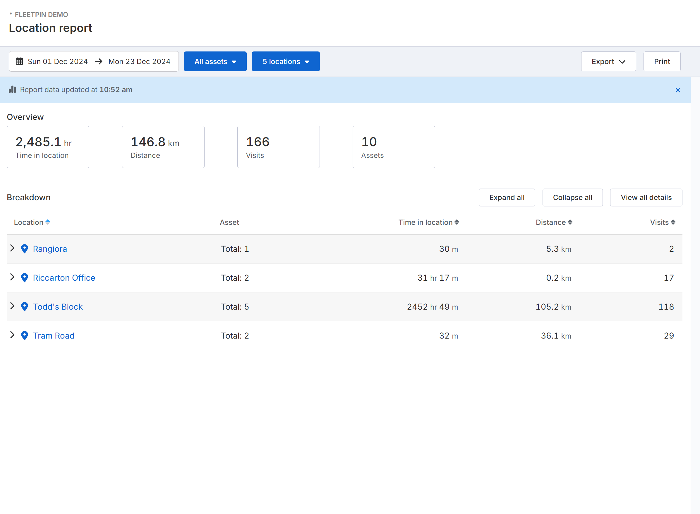Click '0.2 km' in Riccarton Office row
700x514 pixels.
click(559, 278)
